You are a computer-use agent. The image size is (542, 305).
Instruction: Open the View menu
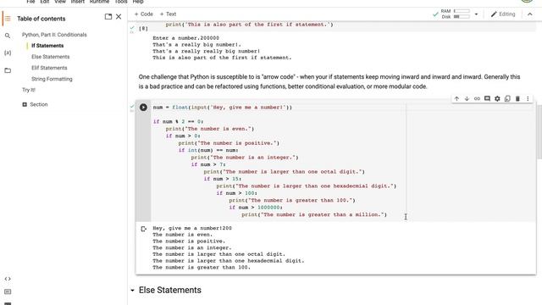click(x=60, y=2)
